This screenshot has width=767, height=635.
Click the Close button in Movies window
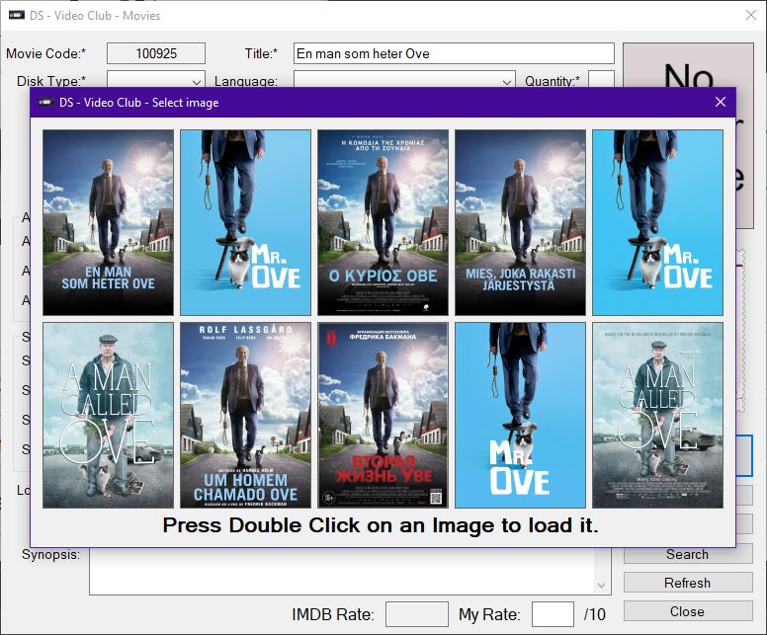[688, 611]
